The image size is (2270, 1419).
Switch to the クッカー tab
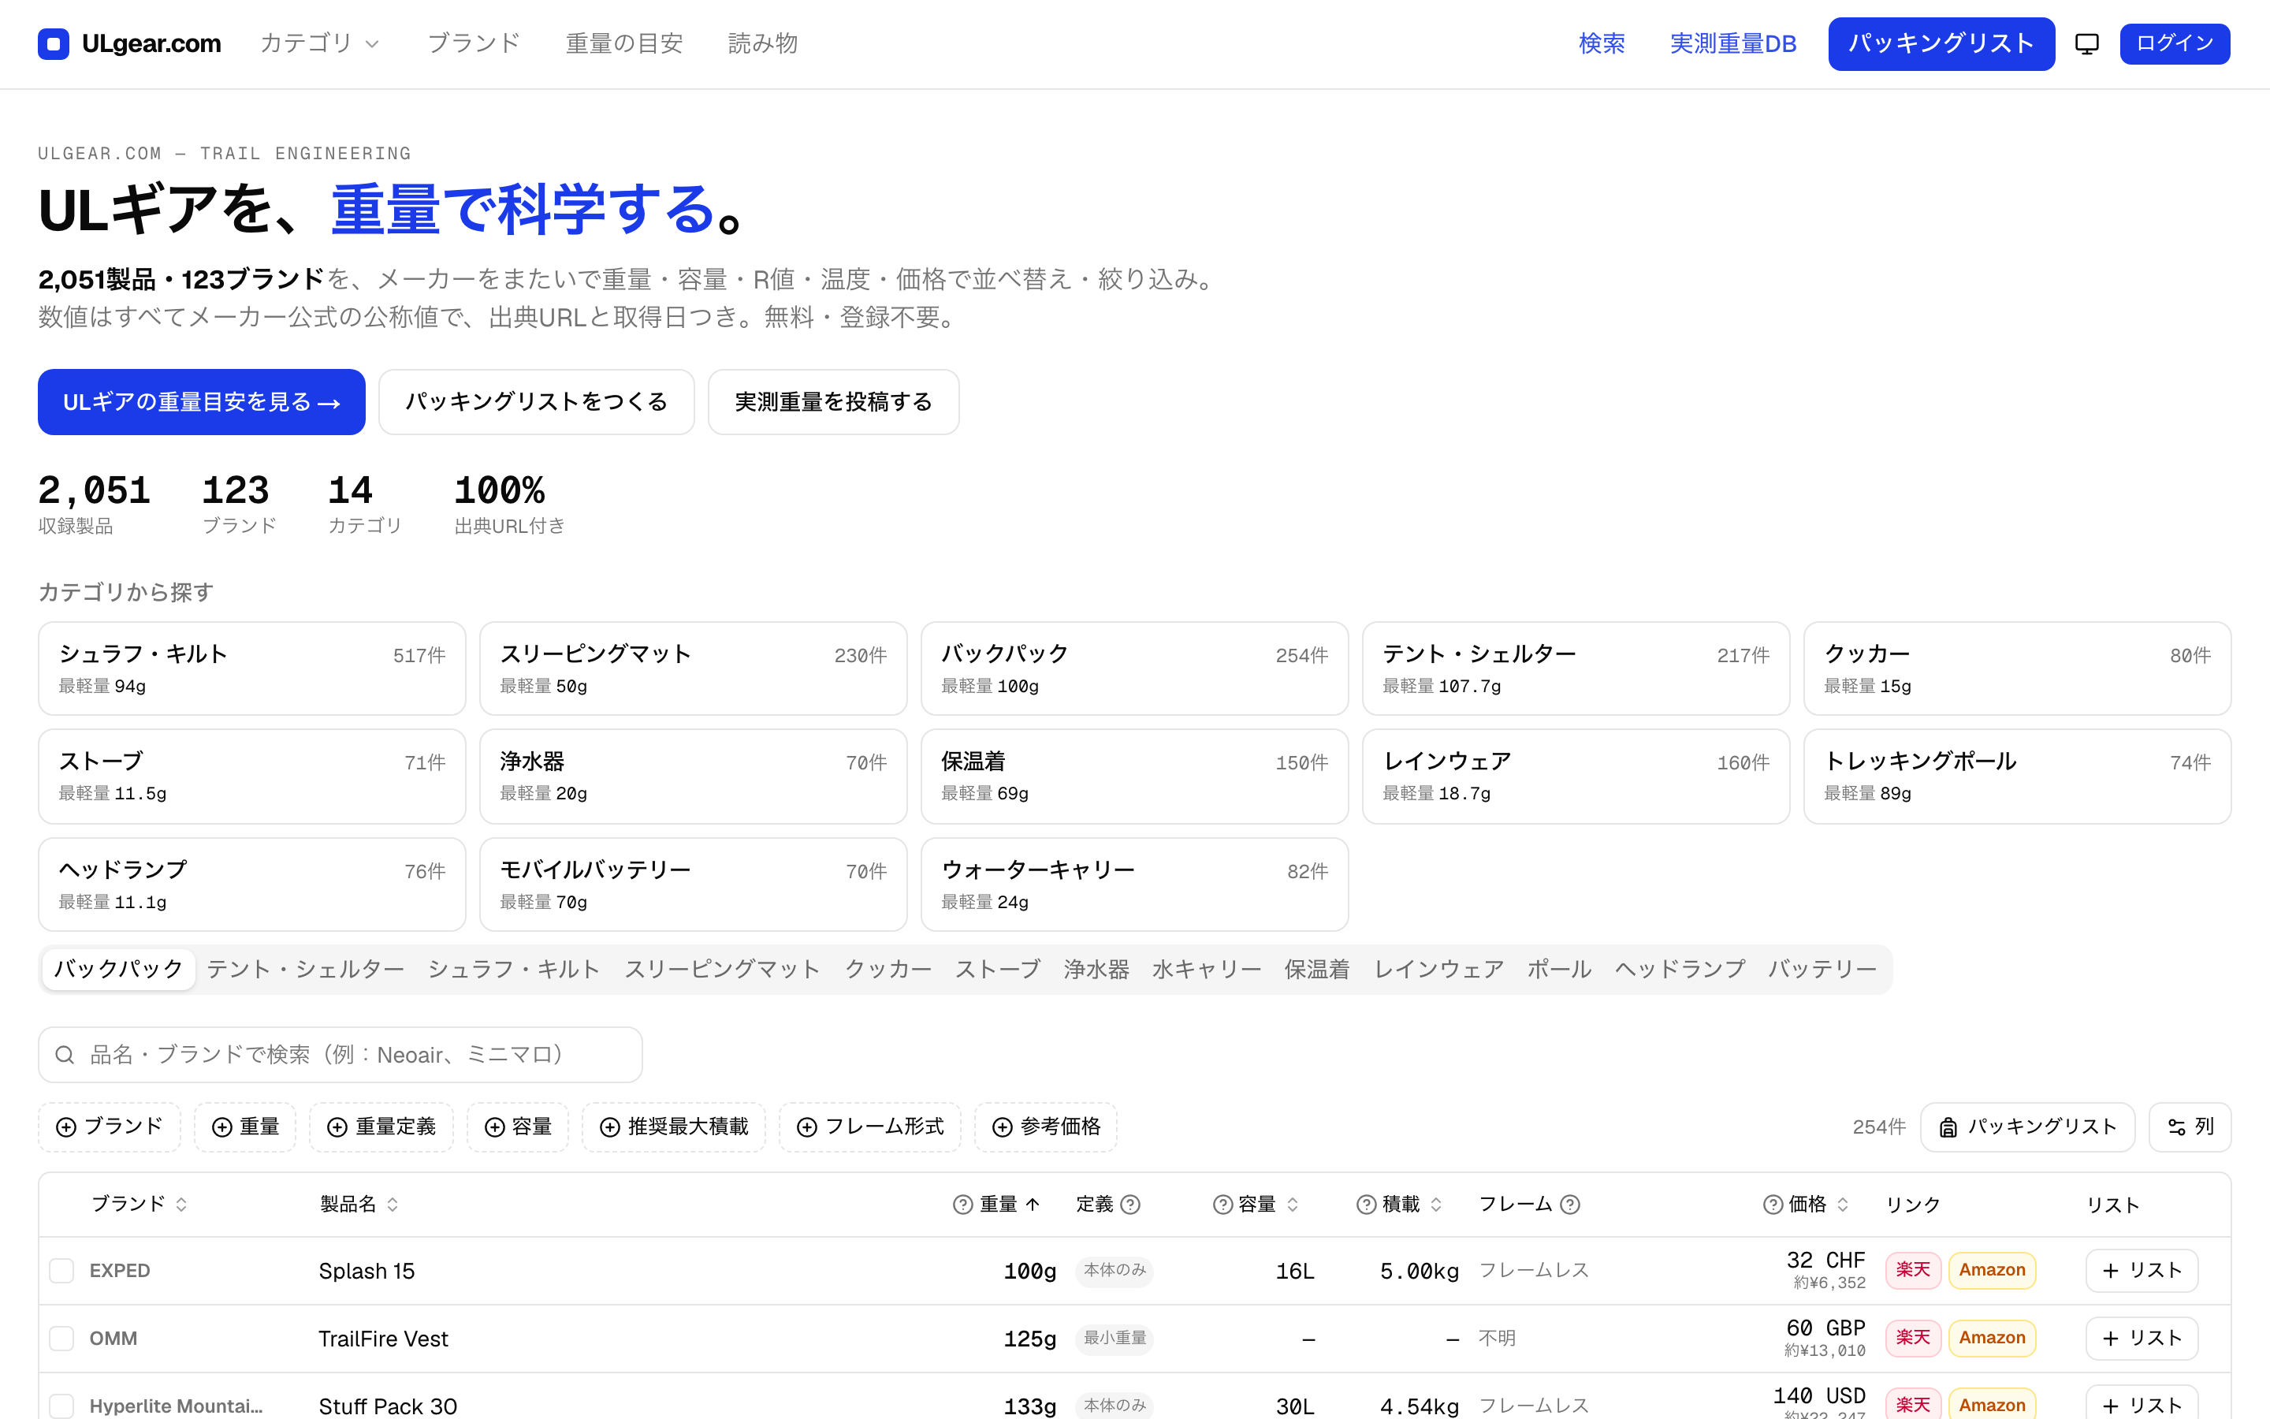[x=888, y=970]
